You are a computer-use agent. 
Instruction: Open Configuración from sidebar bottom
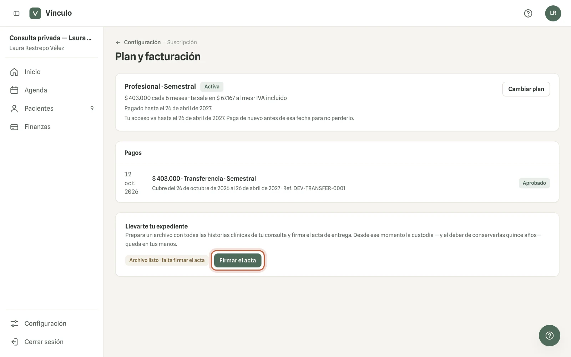(52, 323)
